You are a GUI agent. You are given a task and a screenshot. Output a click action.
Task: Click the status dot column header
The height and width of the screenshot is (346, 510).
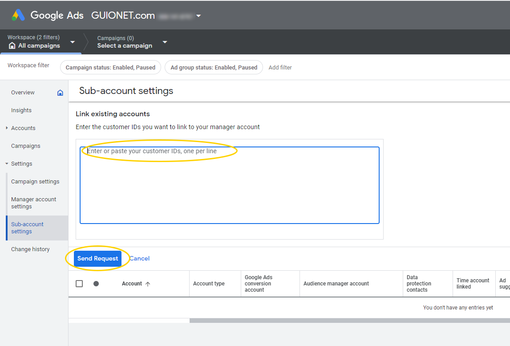(96, 284)
